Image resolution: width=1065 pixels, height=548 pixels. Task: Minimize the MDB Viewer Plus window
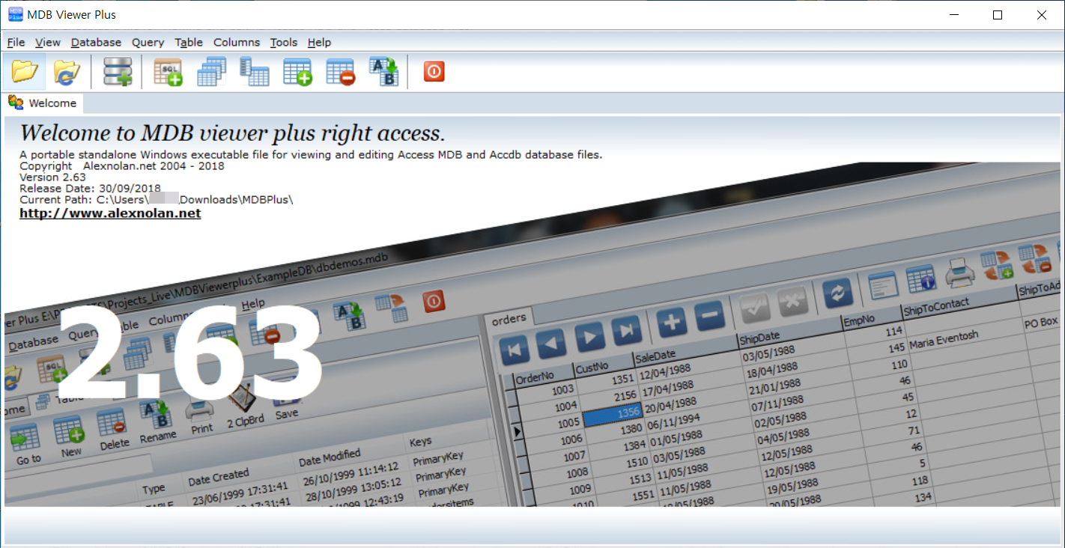[954, 15]
